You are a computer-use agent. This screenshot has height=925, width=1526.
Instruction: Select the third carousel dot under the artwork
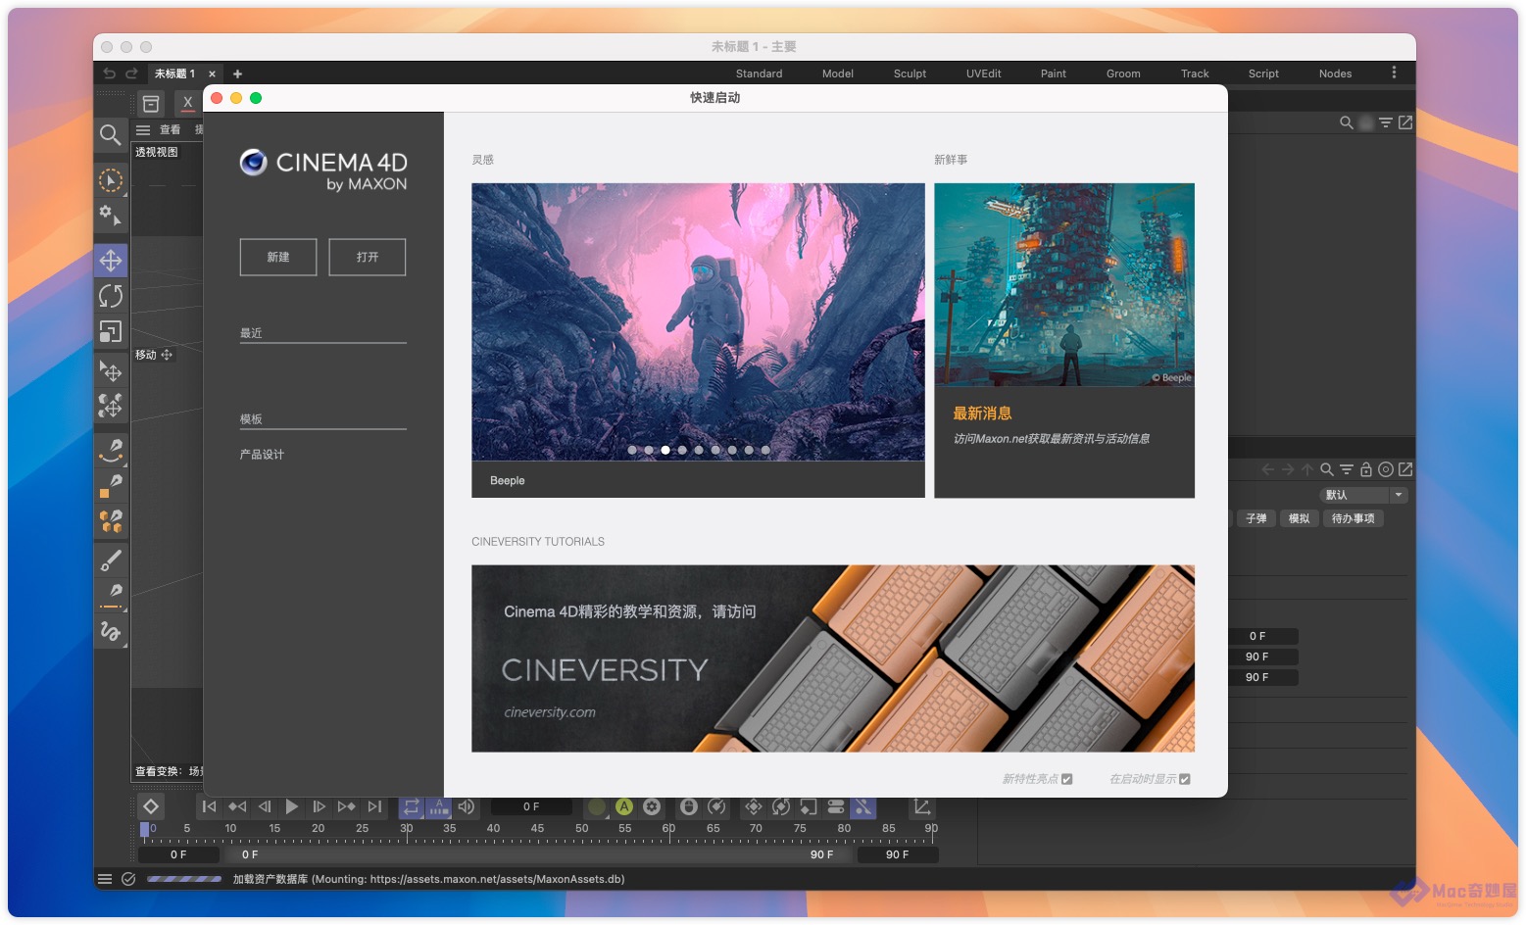(x=665, y=451)
